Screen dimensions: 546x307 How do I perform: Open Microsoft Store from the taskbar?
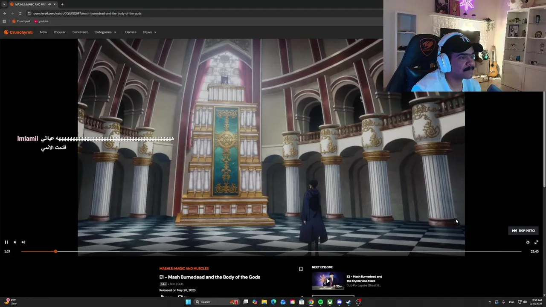point(302,302)
